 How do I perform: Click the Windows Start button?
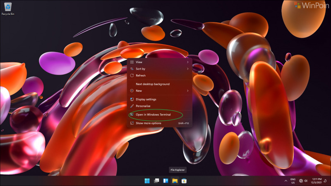click(147, 181)
